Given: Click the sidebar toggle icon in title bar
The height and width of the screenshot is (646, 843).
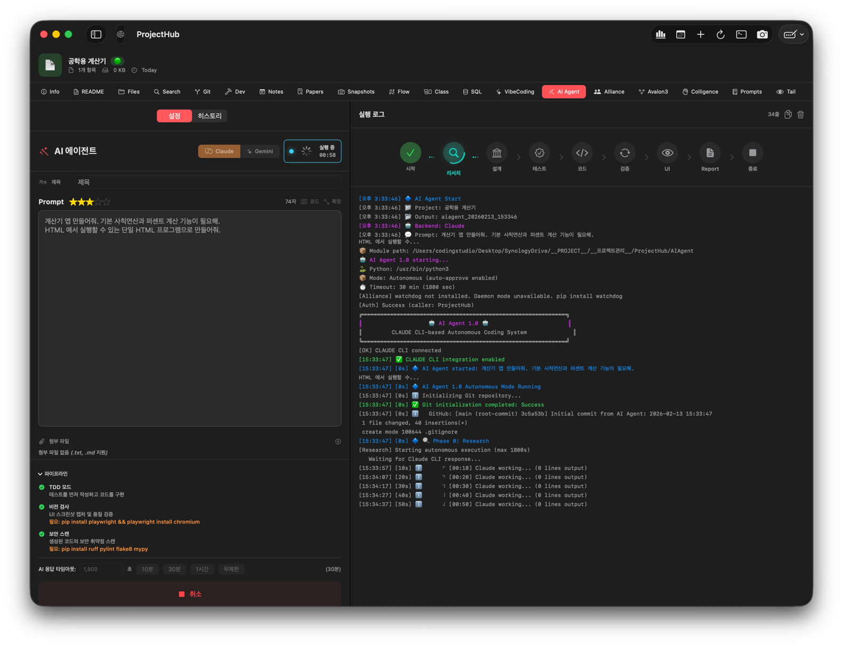Looking at the screenshot, I should [x=96, y=35].
